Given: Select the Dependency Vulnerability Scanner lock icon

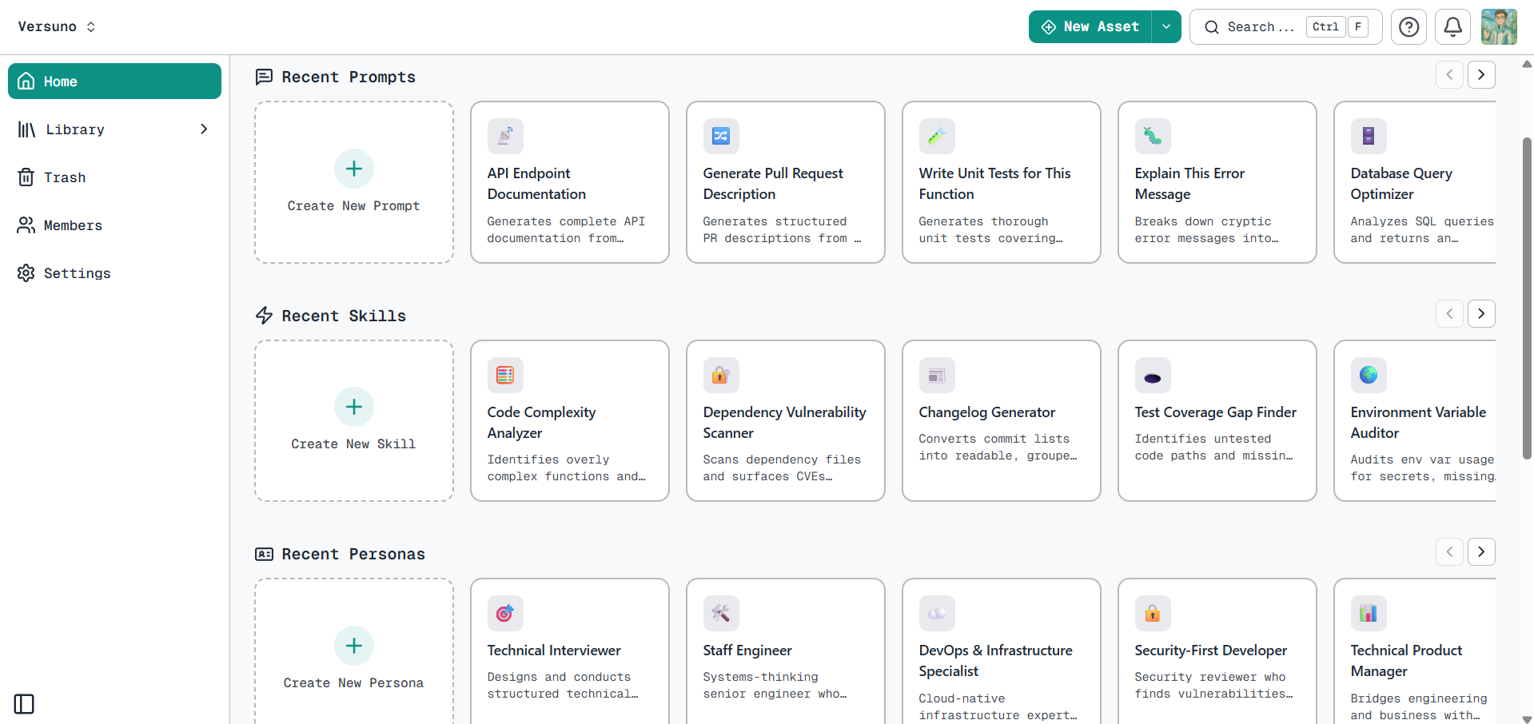Looking at the screenshot, I should [720, 375].
